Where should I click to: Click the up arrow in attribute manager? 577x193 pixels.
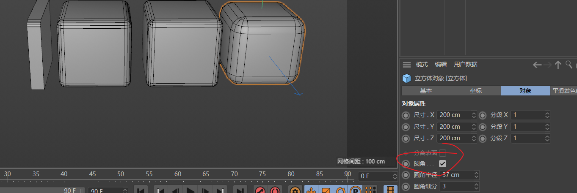pyautogui.click(x=558, y=65)
